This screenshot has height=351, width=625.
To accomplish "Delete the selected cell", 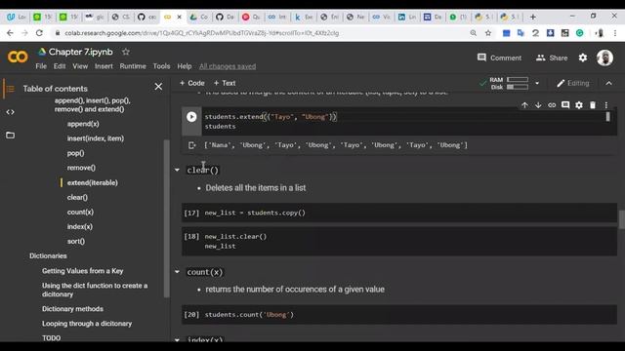I will tap(593, 105).
